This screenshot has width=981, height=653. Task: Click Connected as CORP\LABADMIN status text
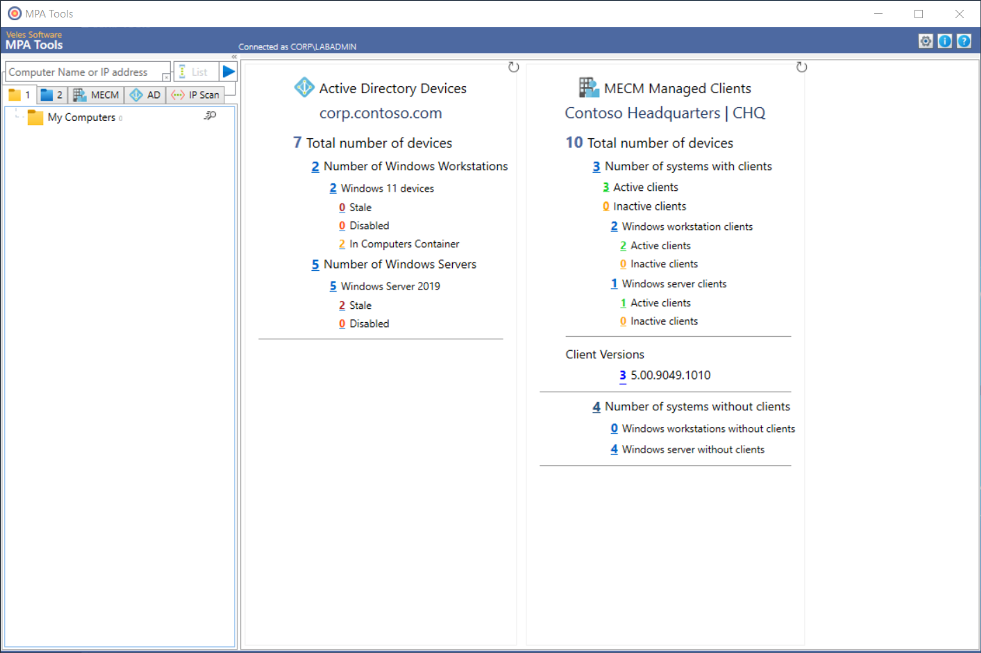(x=297, y=47)
